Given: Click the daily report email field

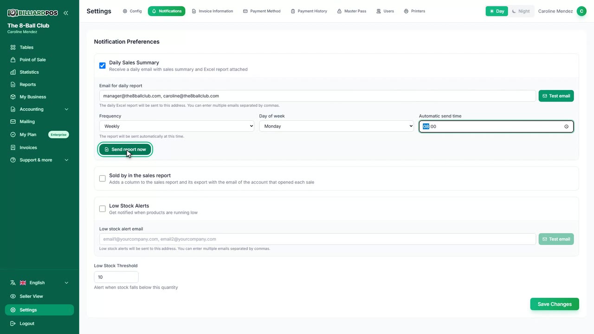Looking at the screenshot, I should click(317, 96).
